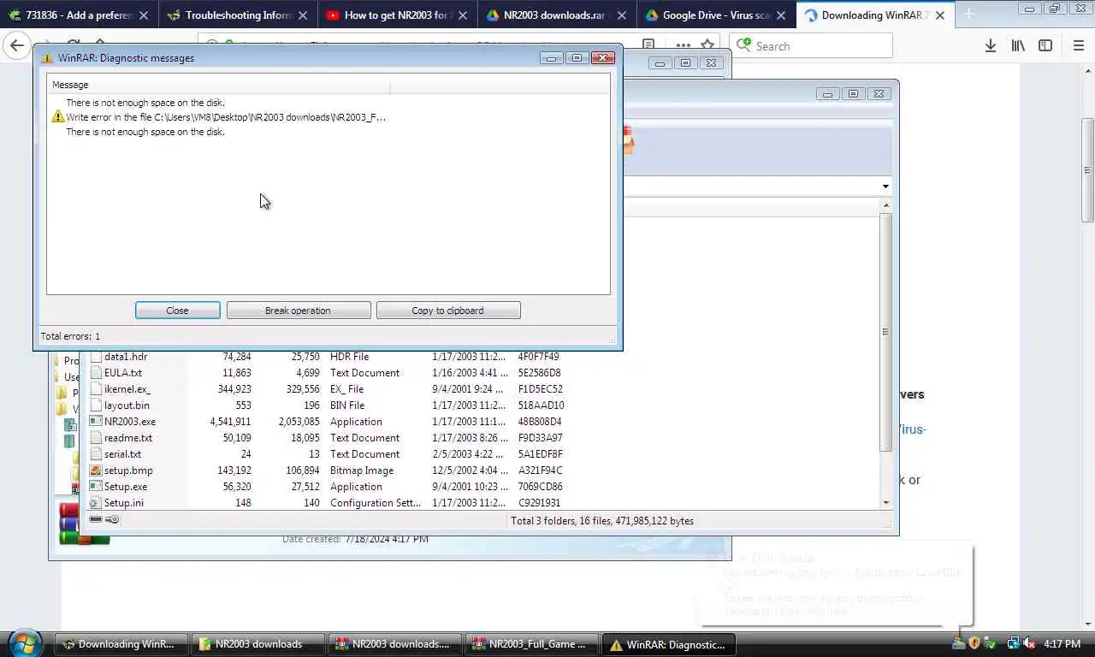Toggle the Firefox sidebar icon
Viewport: 1095px width, 657px height.
tap(1045, 46)
